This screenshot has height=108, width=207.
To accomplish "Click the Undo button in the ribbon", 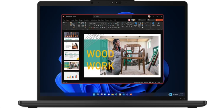I will pyautogui.click(x=65, y=23).
